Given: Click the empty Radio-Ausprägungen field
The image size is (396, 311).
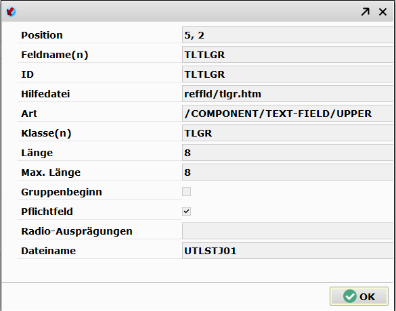Looking at the screenshot, I should click(288, 231).
